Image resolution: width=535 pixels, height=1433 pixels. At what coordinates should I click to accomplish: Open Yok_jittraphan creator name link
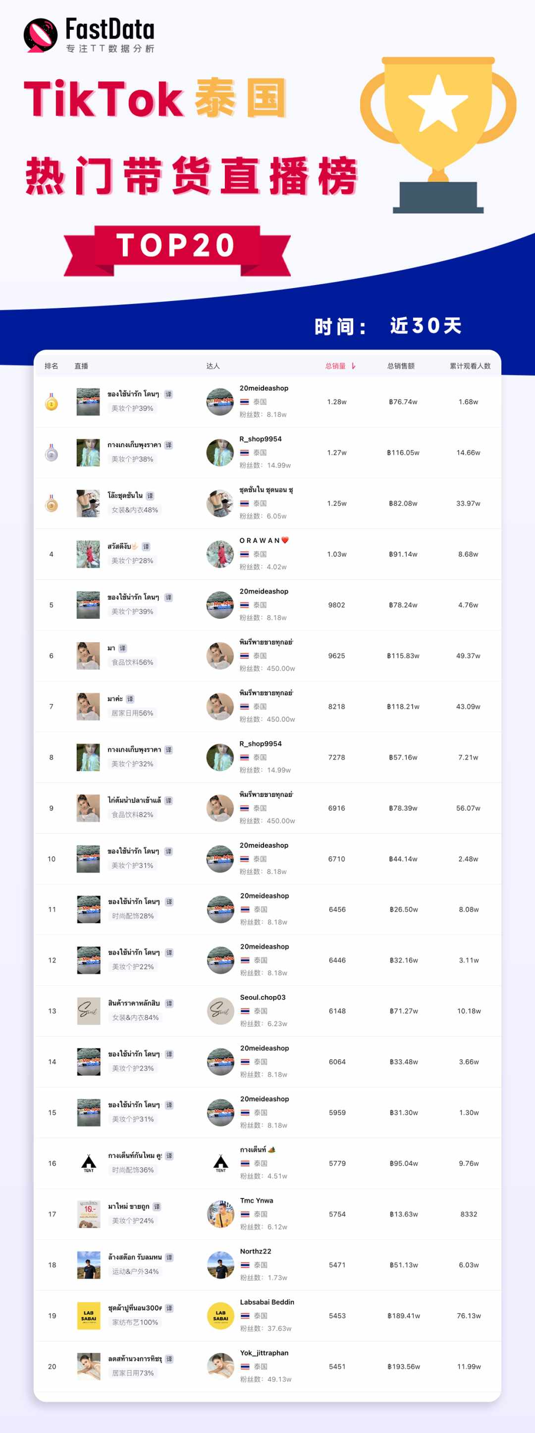pos(264,1352)
